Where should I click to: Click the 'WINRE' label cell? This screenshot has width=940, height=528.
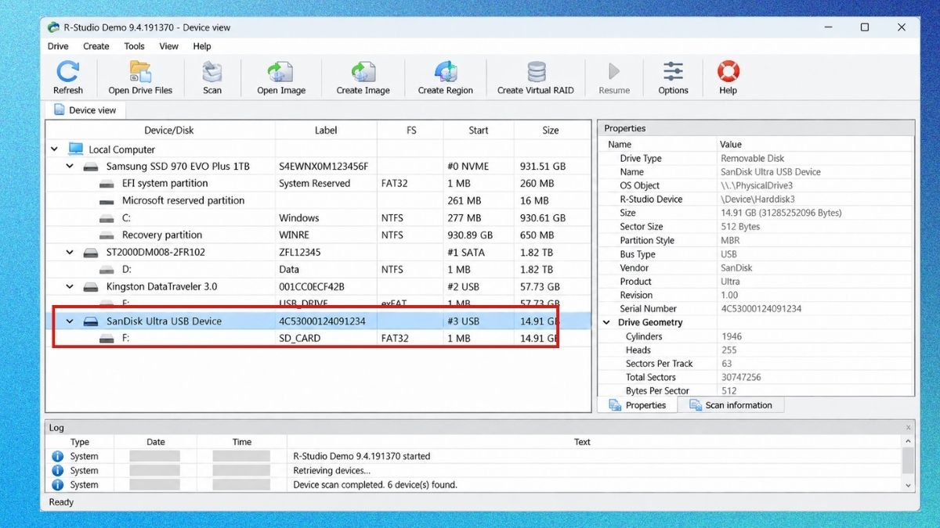294,235
